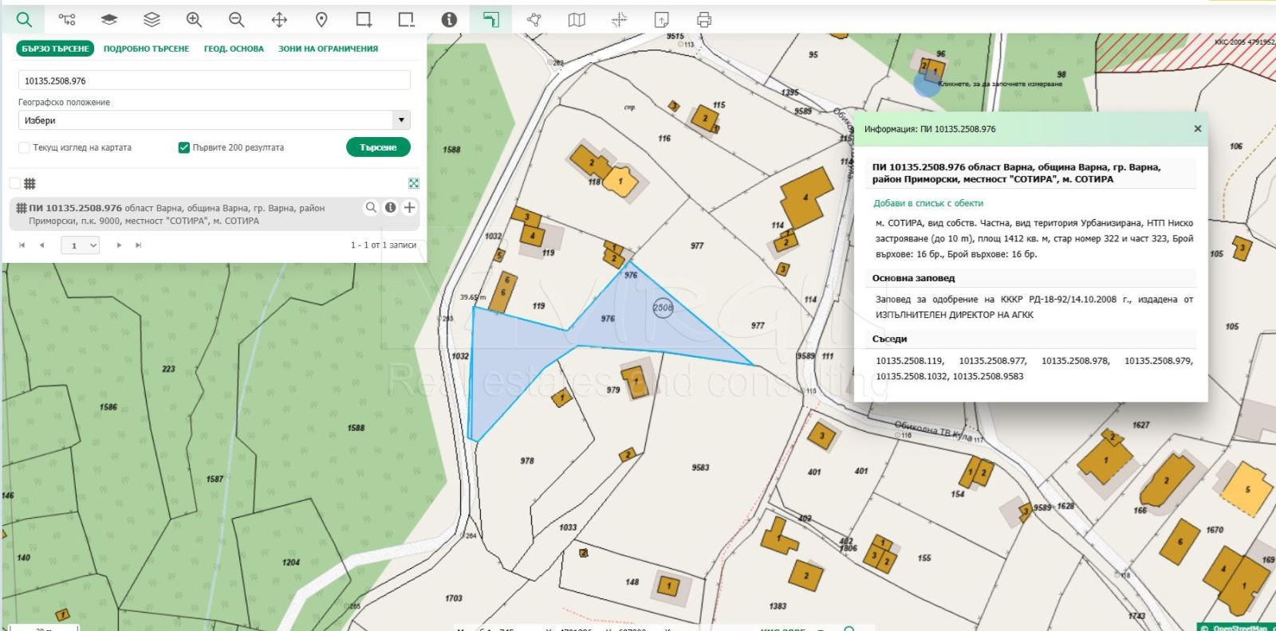
Task: Uncheck 'Първите 200 резултата' checkbox
Action: [184, 147]
